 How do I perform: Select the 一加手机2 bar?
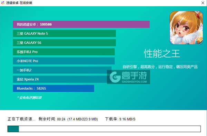pos(62,70)
